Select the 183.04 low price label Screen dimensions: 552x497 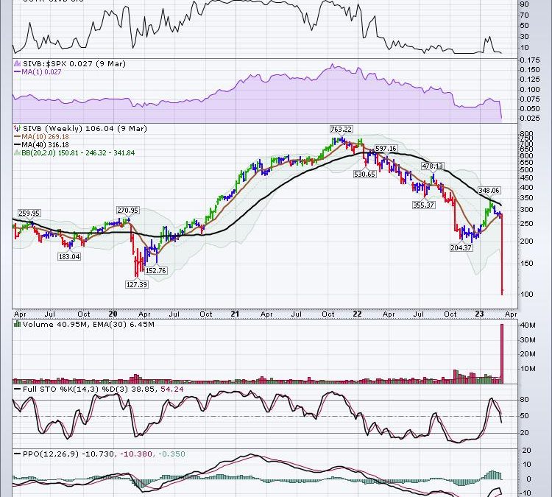coord(69,256)
